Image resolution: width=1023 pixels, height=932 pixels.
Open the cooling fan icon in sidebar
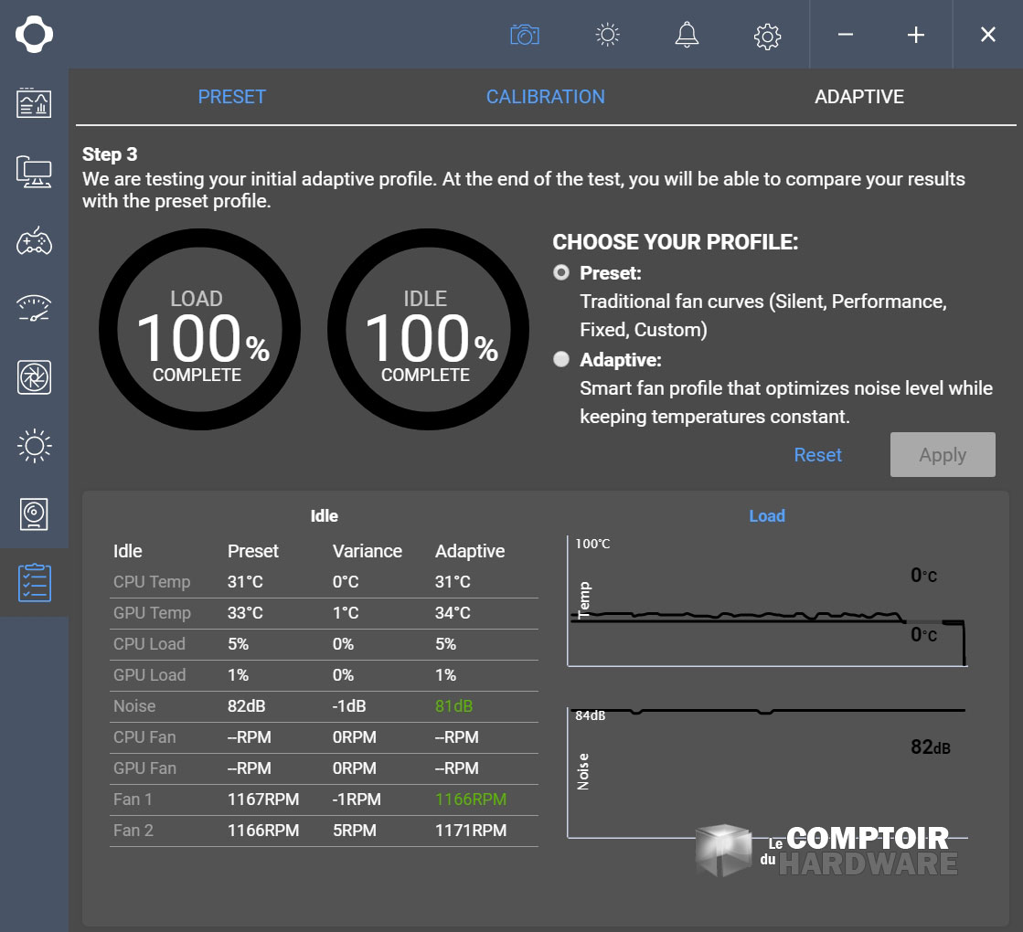[34, 376]
